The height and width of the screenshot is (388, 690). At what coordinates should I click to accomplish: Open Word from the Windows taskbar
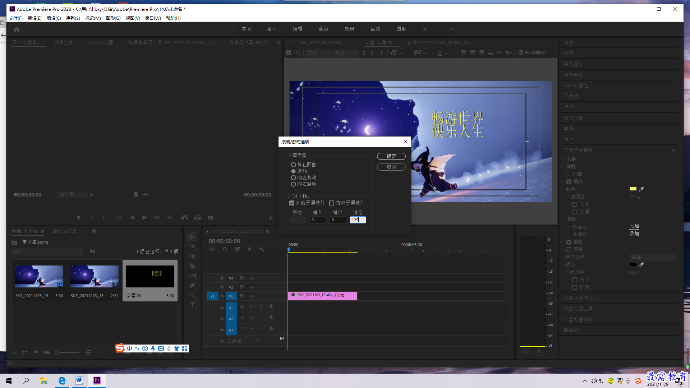coord(79,380)
